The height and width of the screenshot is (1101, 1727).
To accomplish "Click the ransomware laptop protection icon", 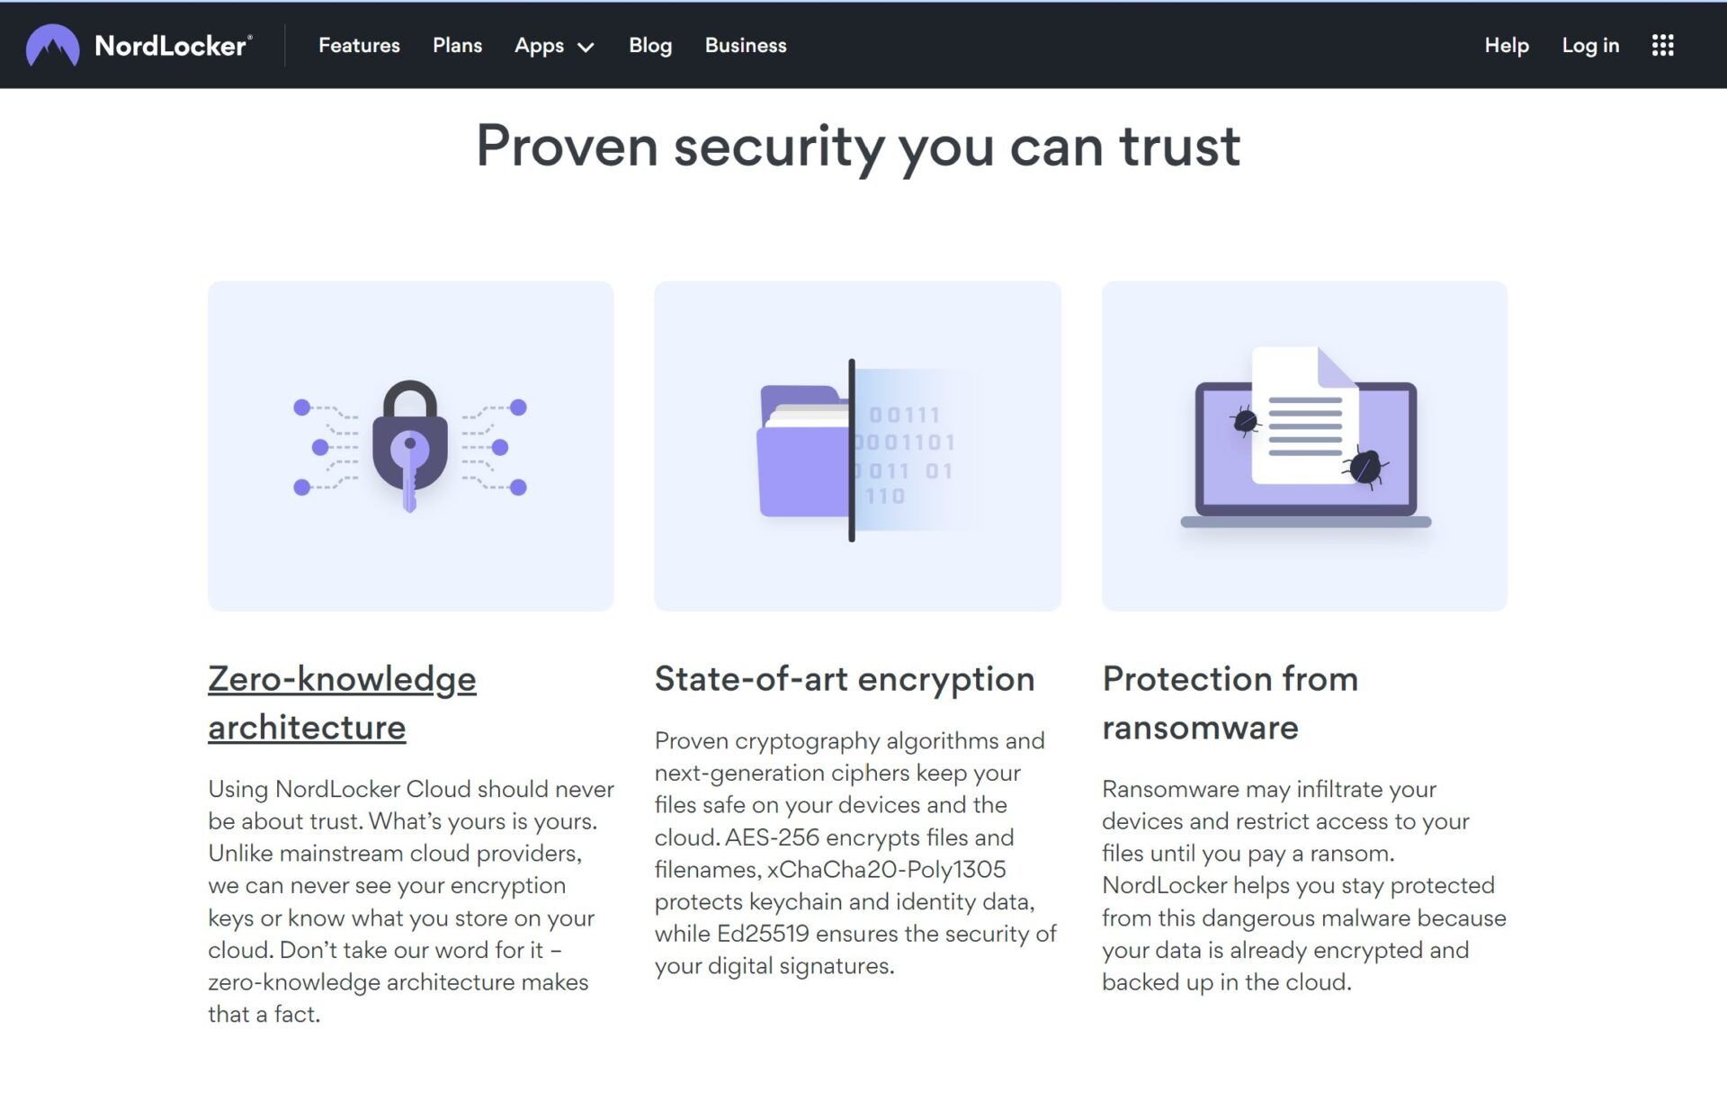I will click(1305, 447).
